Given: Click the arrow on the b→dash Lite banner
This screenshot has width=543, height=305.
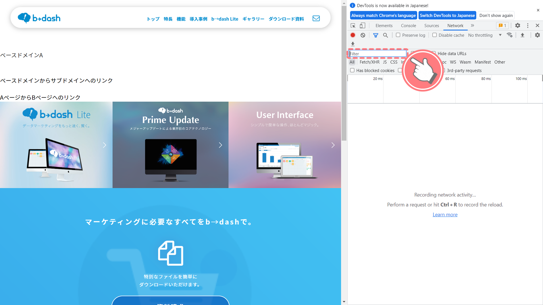Looking at the screenshot, I should click(105, 145).
